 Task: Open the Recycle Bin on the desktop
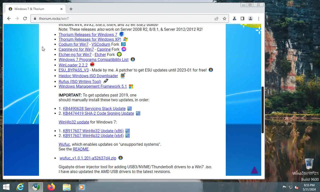[x=309, y=166]
